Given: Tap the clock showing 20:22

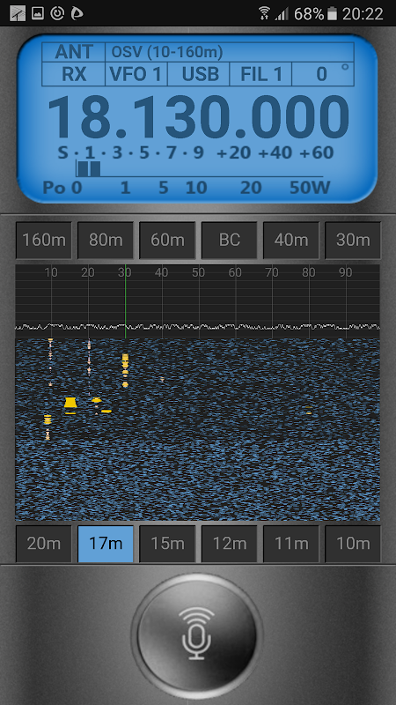Looking at the screenshot, I should [x=363, y=14].
